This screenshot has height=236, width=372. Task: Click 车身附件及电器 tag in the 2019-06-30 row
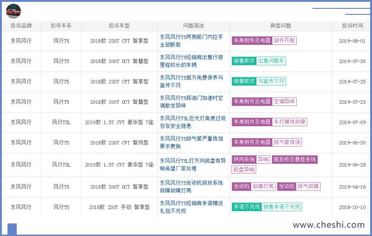click(252, 142)
